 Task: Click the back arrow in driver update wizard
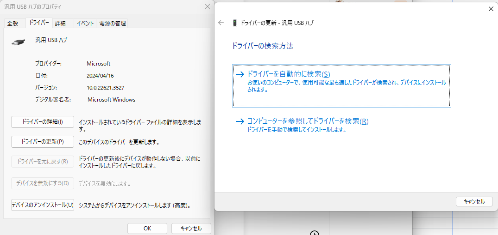pos(221,23)
